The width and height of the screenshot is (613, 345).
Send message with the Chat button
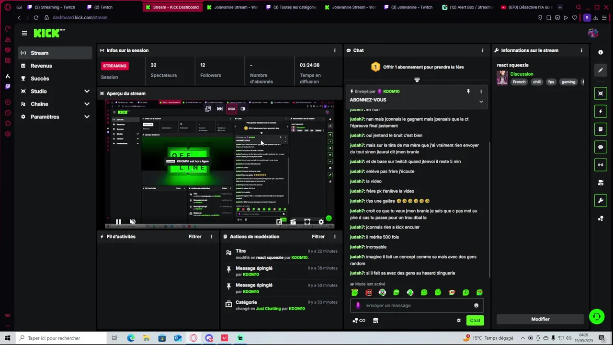pos(475,321)
